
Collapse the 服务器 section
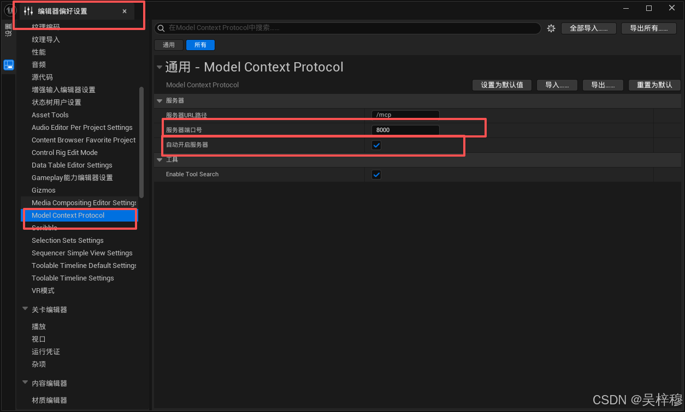(x=160, y=100)
